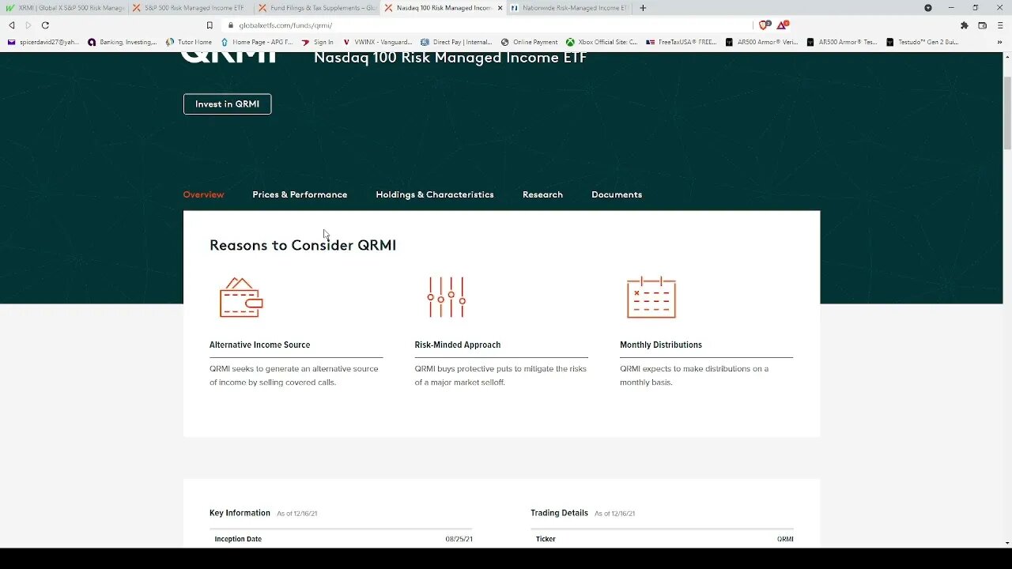
Task: Open the Sign In bookmark
Action: 318,42
